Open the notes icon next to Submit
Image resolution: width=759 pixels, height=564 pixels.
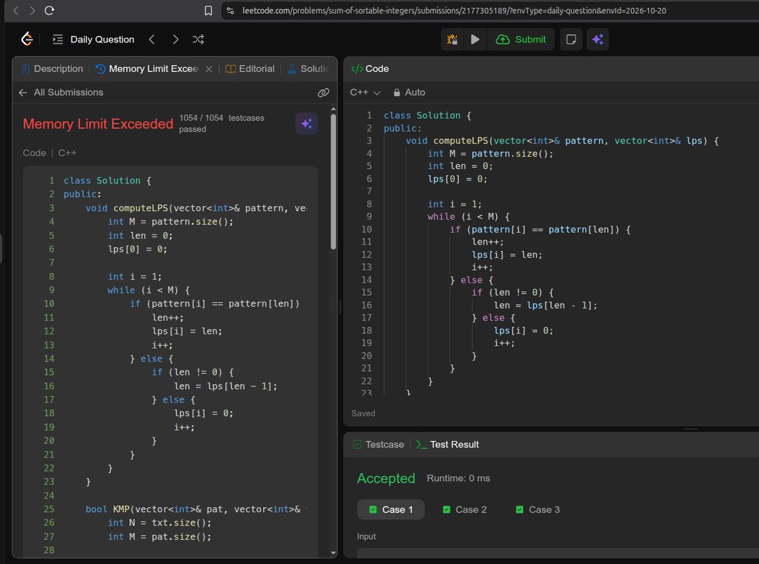click(571, 39)
